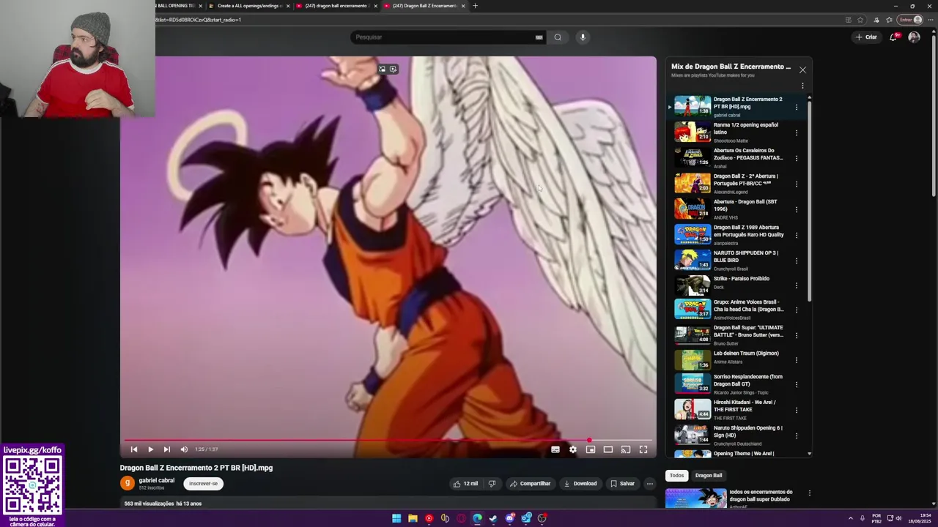Click taskbar volume speaker icon

point(898,518)
